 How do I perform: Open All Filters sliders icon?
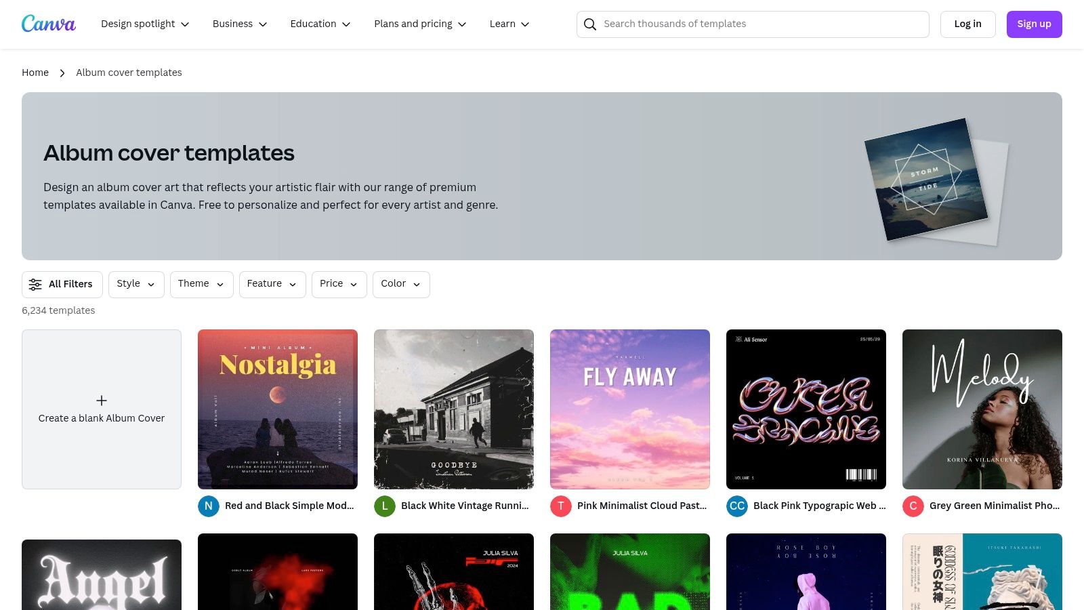click(x=35, y=285)
